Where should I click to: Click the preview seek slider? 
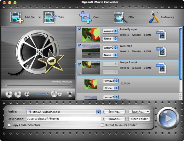pos(38,86)
